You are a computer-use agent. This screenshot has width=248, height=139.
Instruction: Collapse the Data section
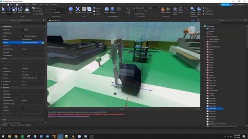[x=2, y=59]
